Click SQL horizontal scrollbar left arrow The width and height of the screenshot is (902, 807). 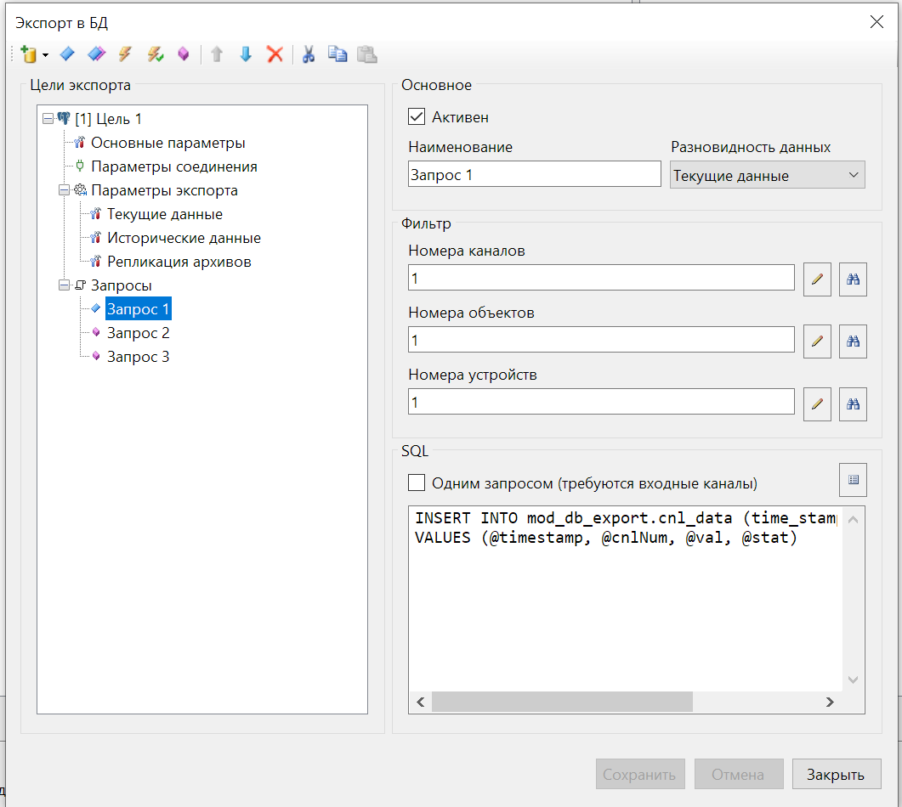pyautogui.click(x=421, y=702)
